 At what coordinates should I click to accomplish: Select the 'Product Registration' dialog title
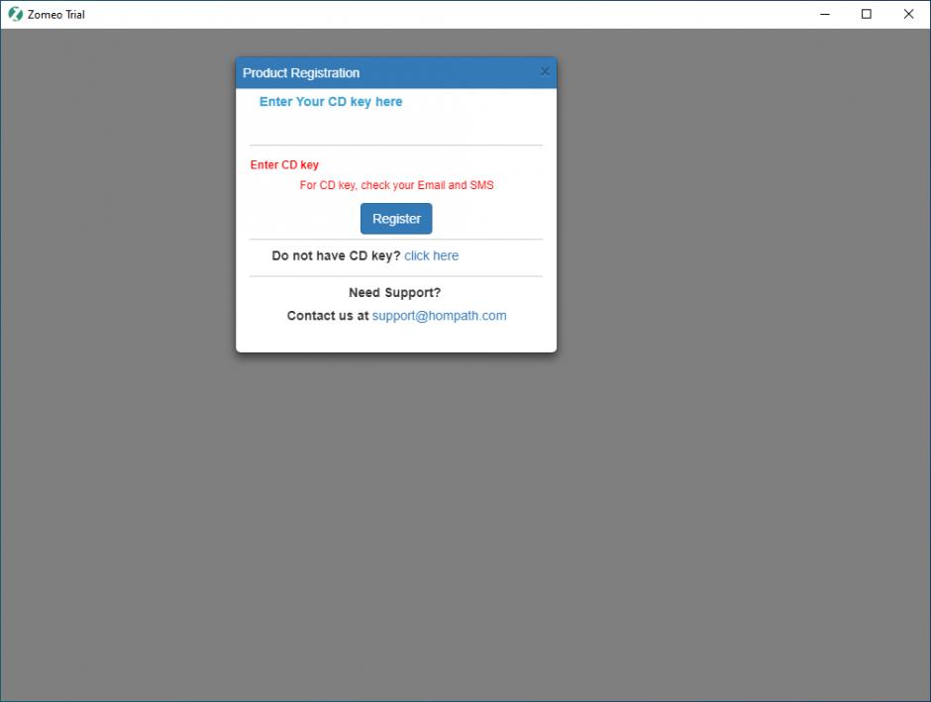301,73
